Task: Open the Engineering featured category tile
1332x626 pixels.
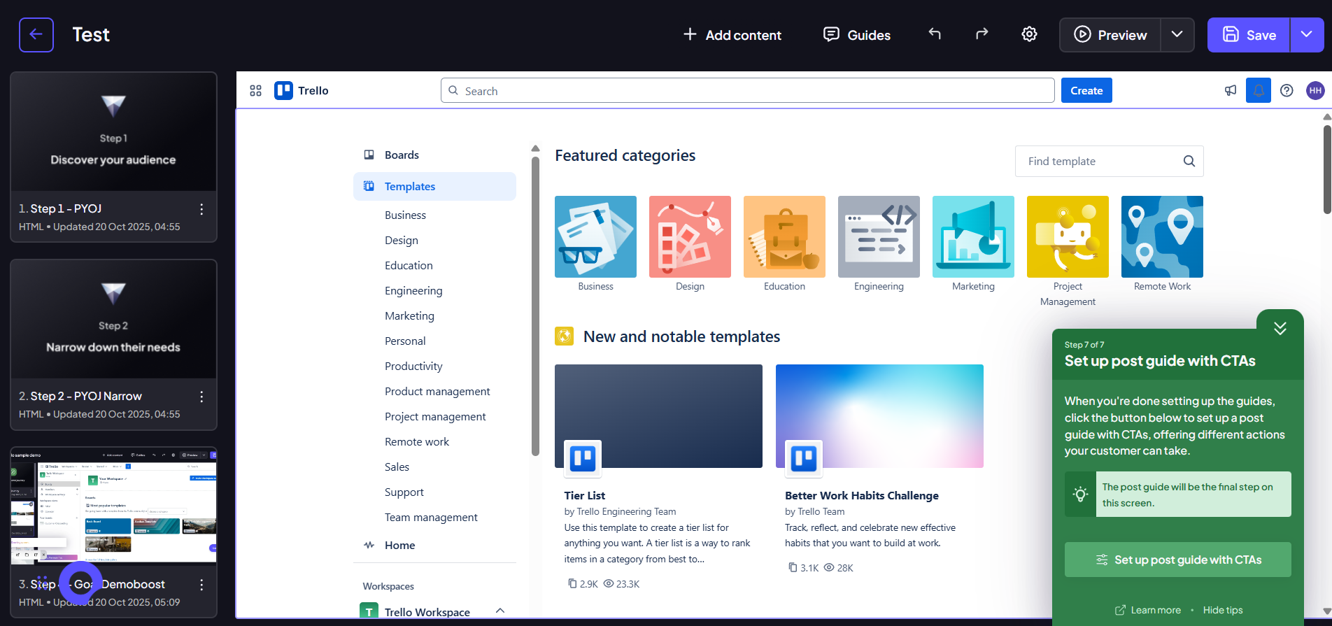Action: click(x=879, y=244)
